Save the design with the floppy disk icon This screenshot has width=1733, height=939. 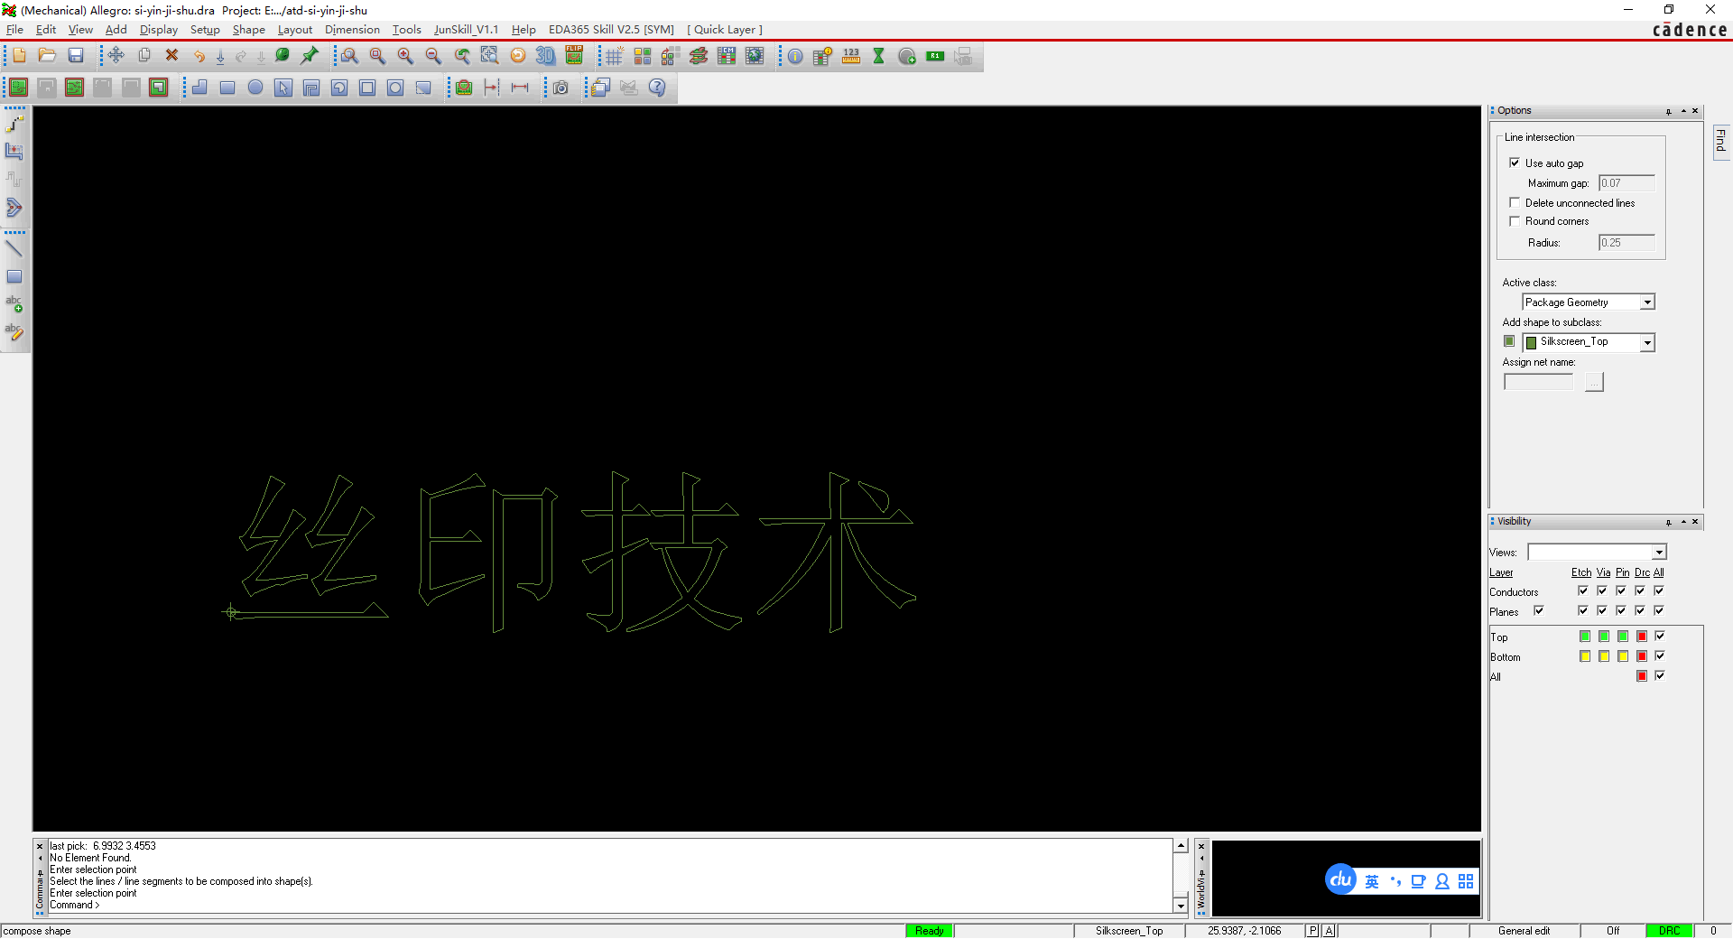coord(76,56)
